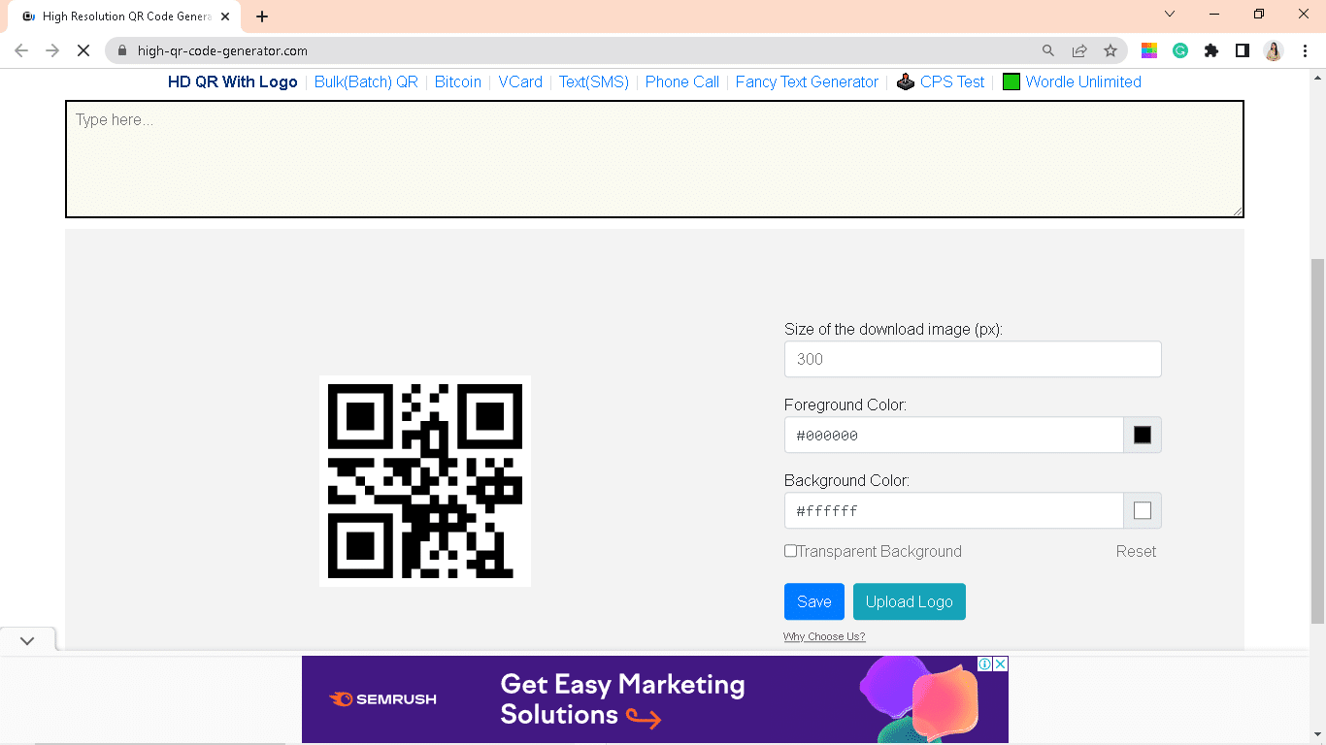Open the CPS Test link

(952, 81)
